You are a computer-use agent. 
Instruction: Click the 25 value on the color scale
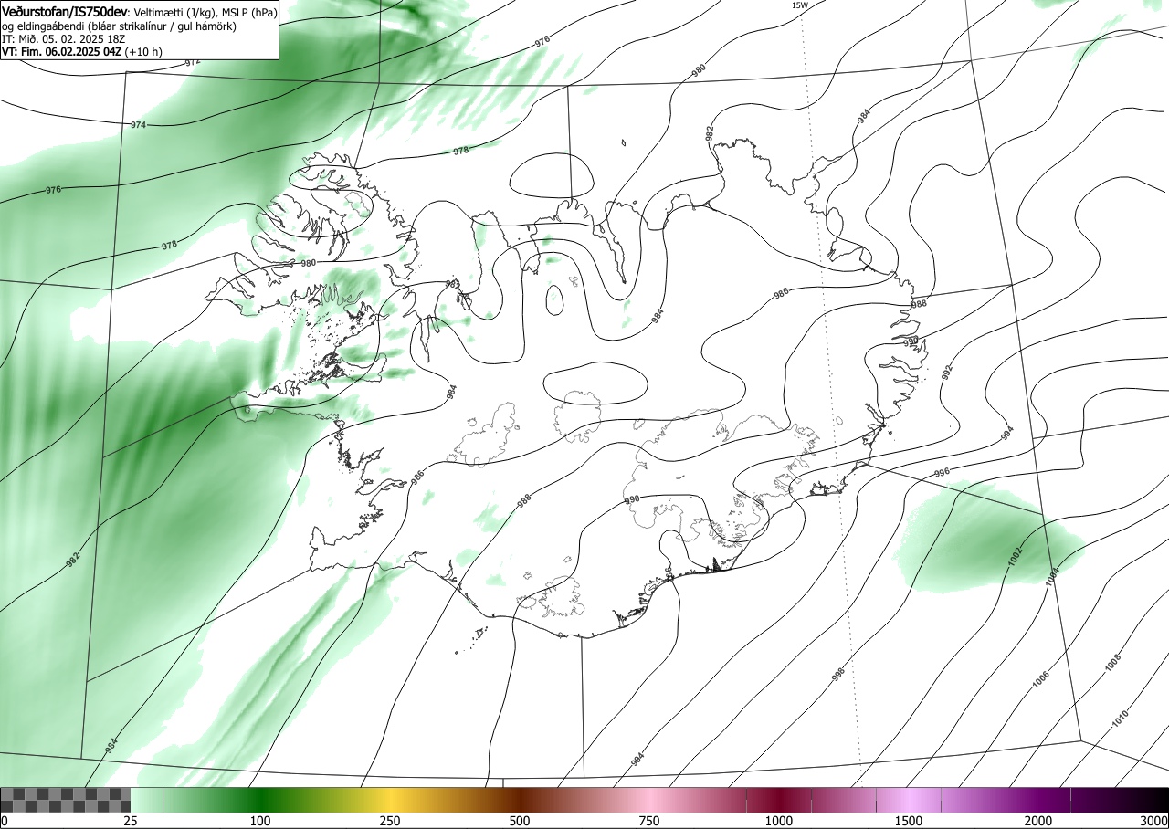point(131,822)
